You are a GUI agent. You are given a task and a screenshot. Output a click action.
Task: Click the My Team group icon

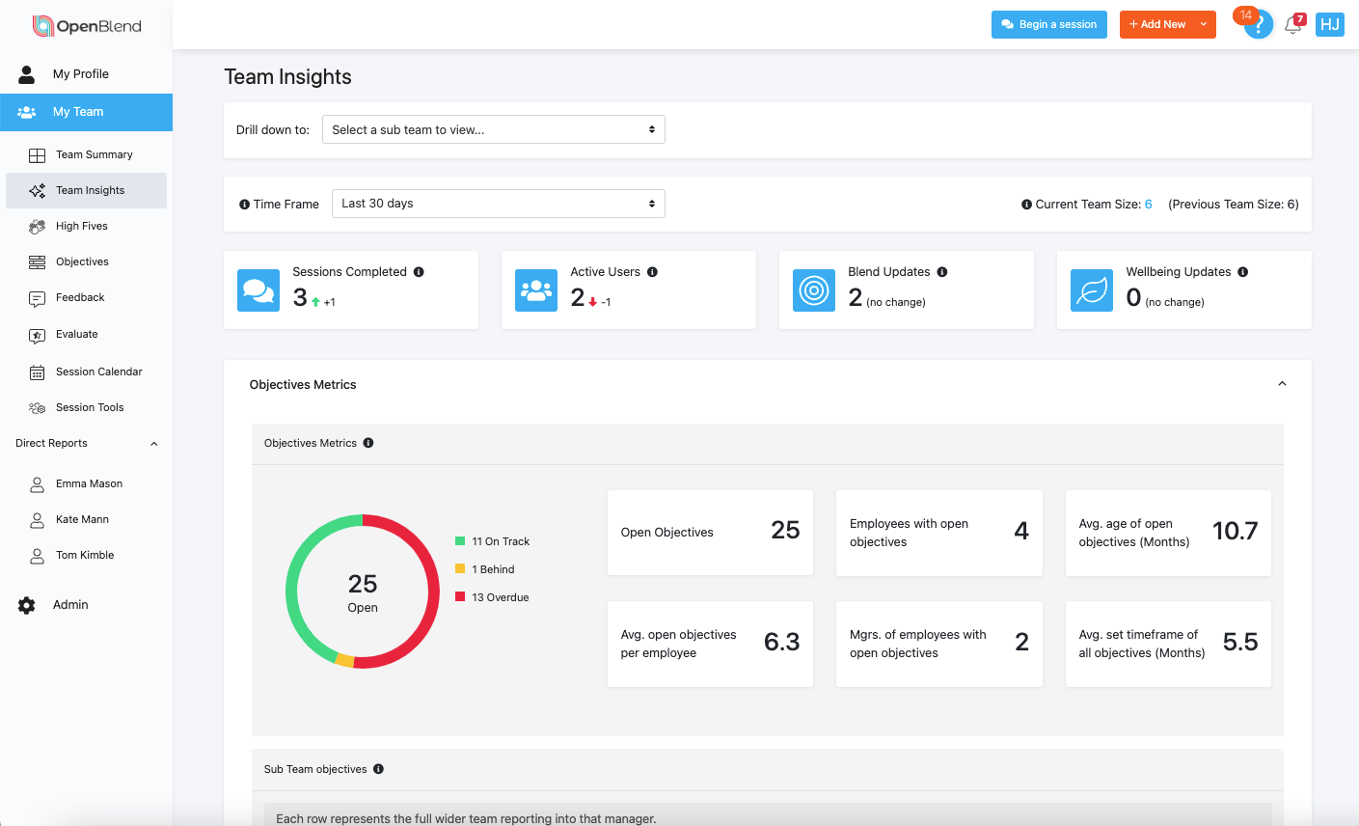point(27,112)
